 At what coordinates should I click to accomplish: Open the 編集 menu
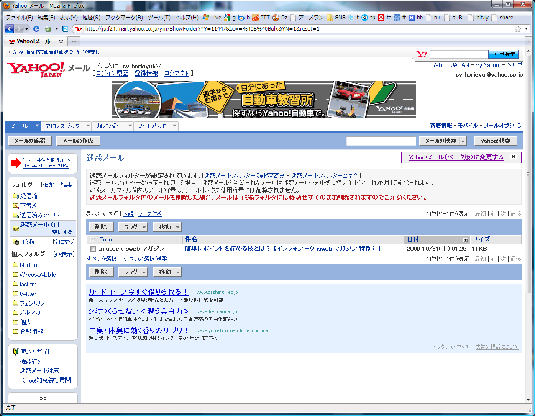tap(46, 18)
